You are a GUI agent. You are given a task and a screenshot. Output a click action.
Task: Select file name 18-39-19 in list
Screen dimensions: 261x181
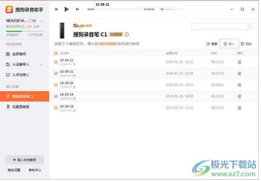67,94
